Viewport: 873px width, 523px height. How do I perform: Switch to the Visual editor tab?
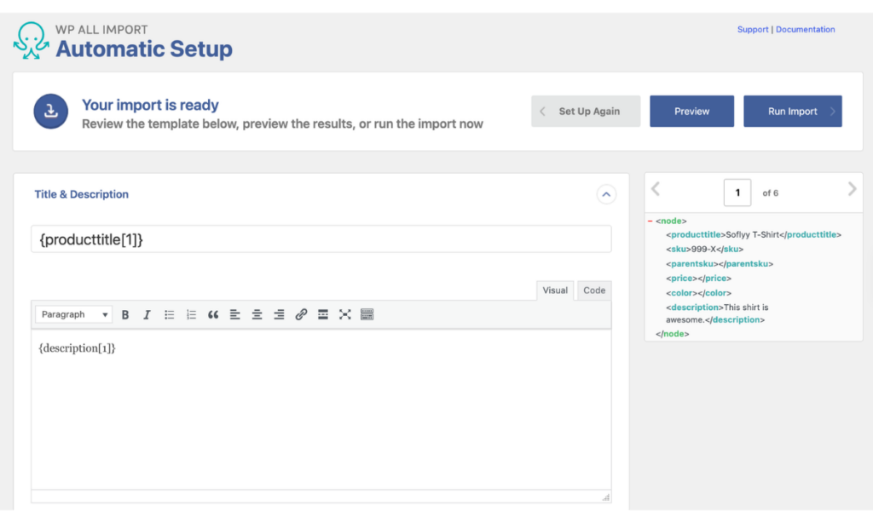click(x=555, y=290)
